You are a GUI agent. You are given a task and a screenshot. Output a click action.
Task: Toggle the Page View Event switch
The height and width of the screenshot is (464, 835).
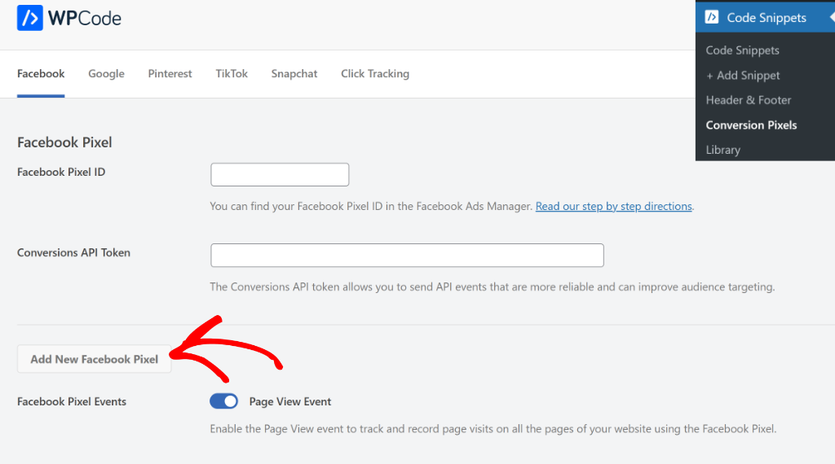pyautogui.click(x=223, y=401)
